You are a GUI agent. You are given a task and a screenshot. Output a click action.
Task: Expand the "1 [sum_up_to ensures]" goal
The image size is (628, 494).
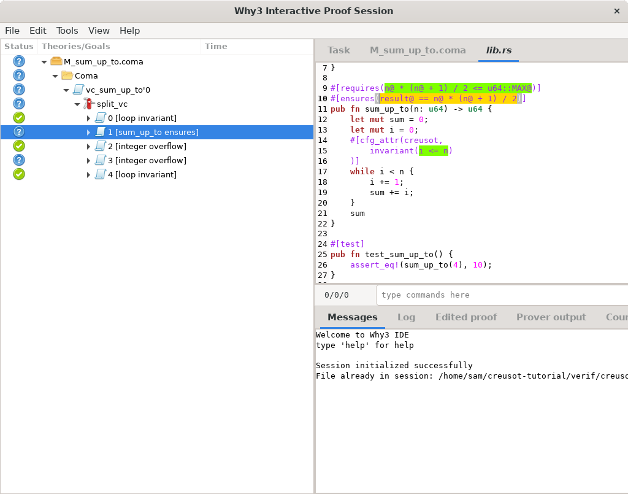tap(88, 132)
